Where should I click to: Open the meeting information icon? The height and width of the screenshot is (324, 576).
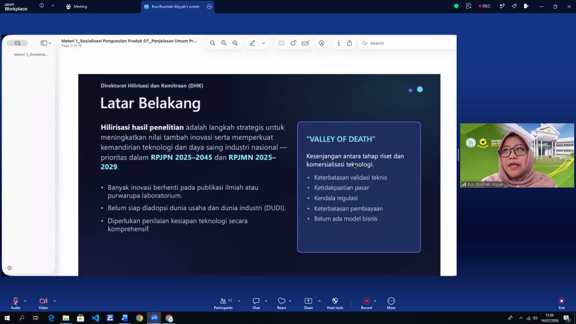[x=41, y=6]
